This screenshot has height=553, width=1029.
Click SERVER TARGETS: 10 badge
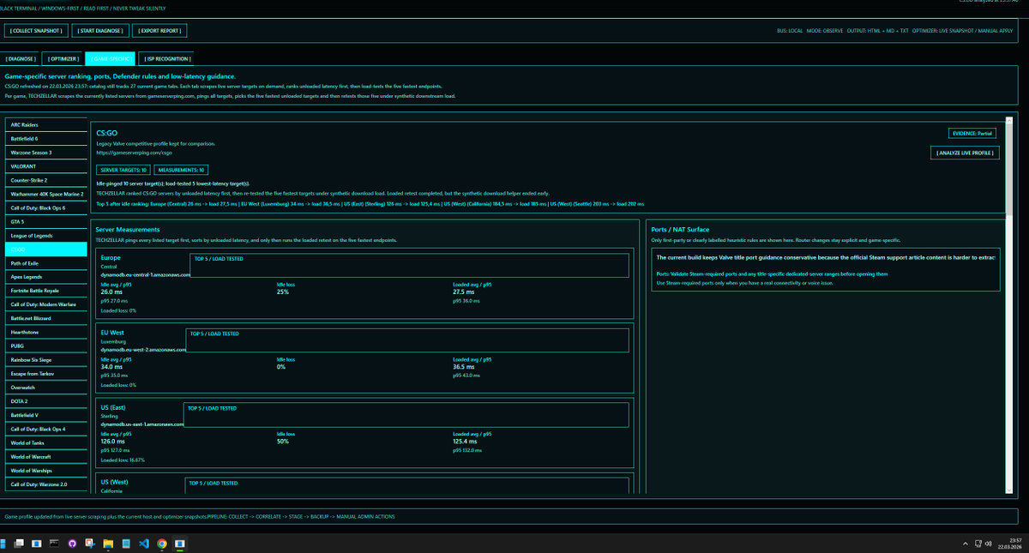(123, 171)
